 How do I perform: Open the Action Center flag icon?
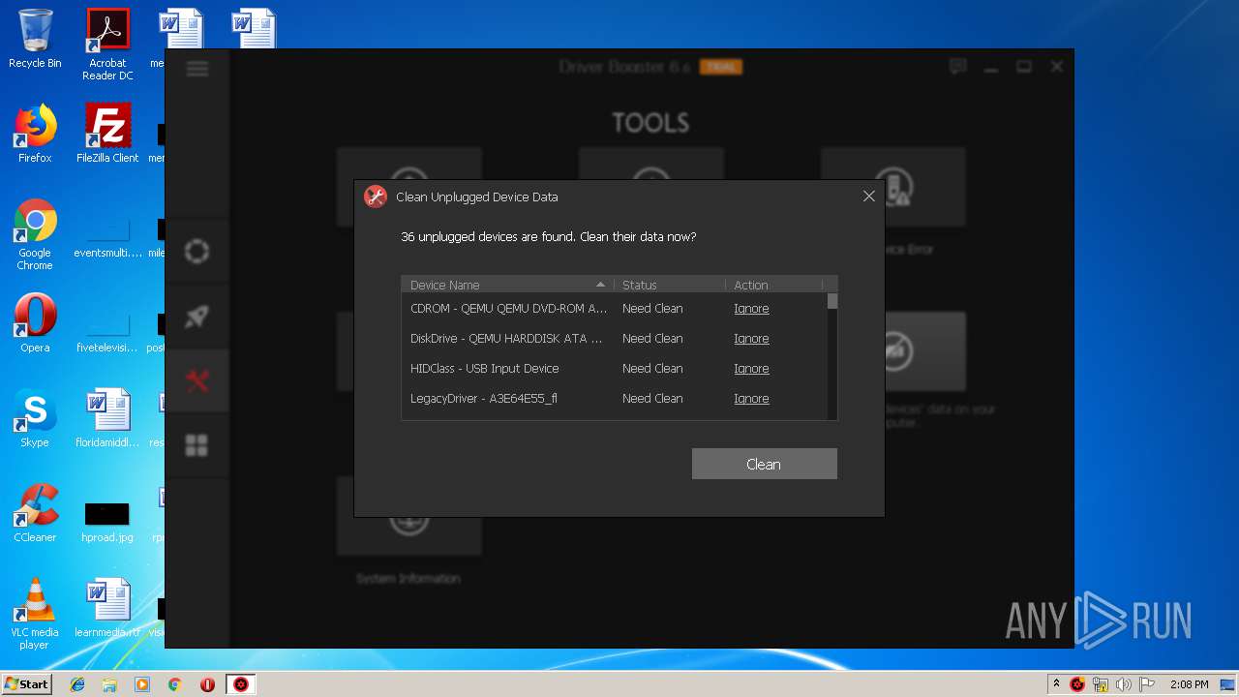click(x=1147, y=684)
